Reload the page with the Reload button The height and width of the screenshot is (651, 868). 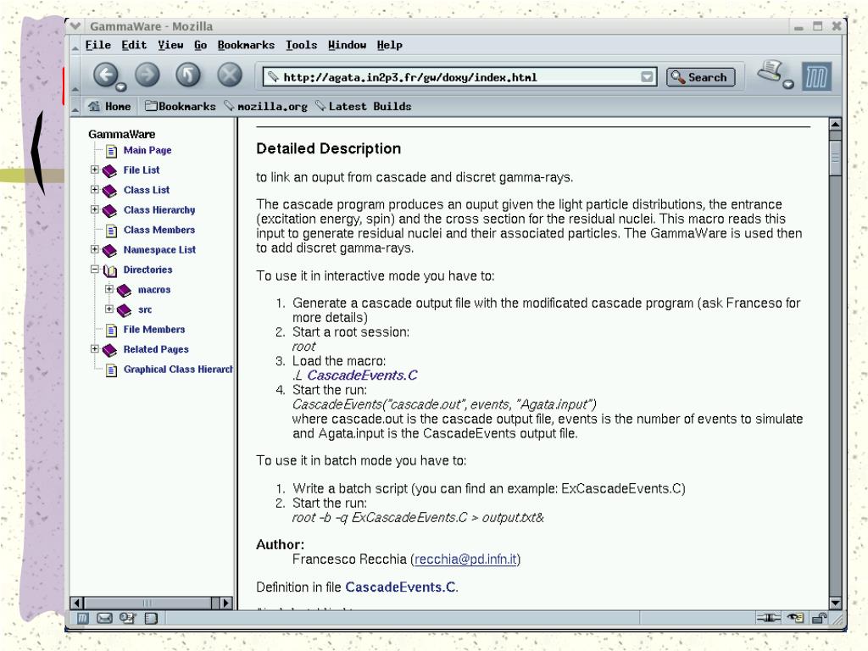(x=188, y=75)
